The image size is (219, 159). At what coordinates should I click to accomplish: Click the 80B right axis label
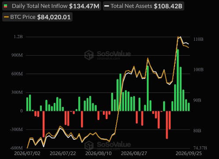coord(197,131)
